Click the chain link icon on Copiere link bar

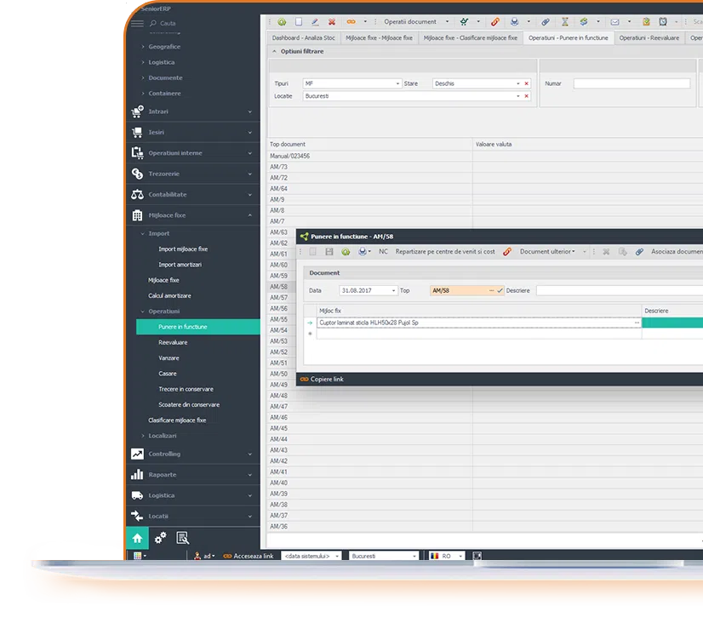(x=305, y=379)
